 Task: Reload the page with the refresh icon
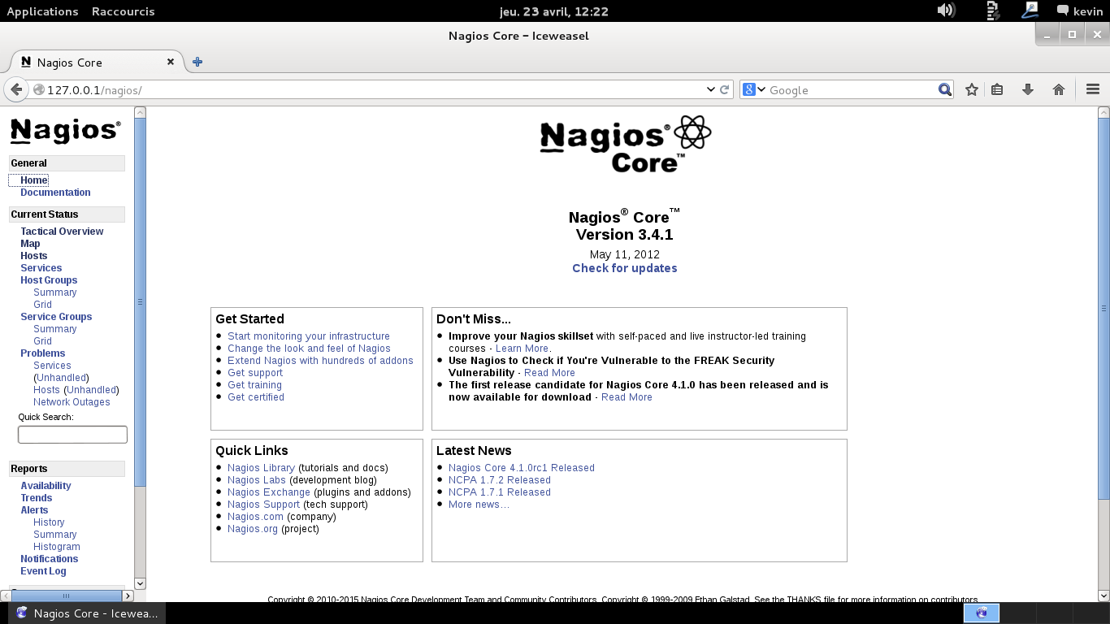[x=725, y=89]
